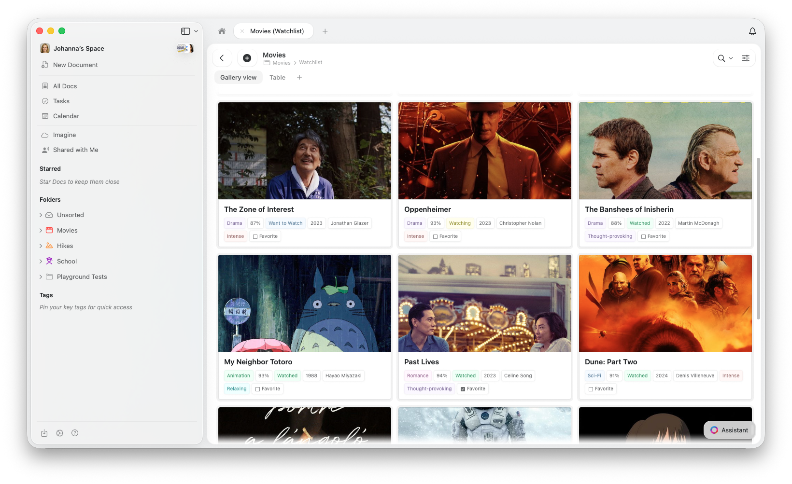Open the All Docs section
Image resolution: width=792 pixels, height=484 pixels.
[64, 86]
